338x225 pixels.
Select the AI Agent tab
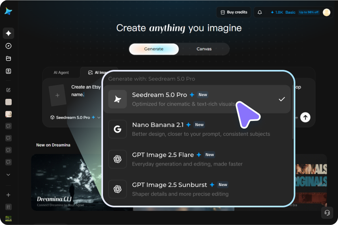[61, 73]
